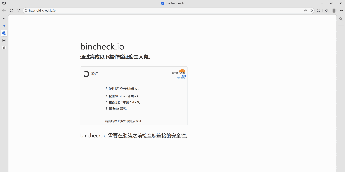Switch to the third vertical tab
This screenshot has height=172, width=345.
point(4,40)
